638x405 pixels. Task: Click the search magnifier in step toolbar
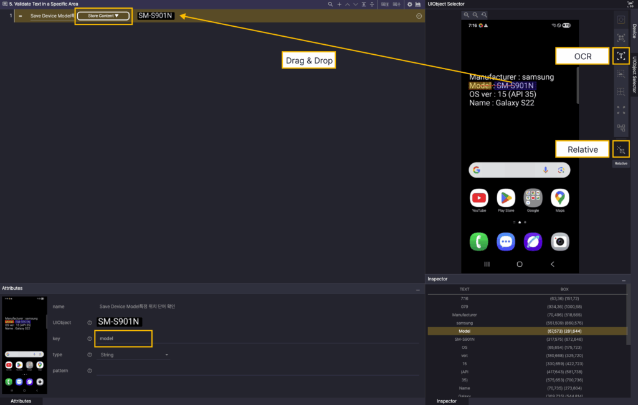[x=331, y=4]
